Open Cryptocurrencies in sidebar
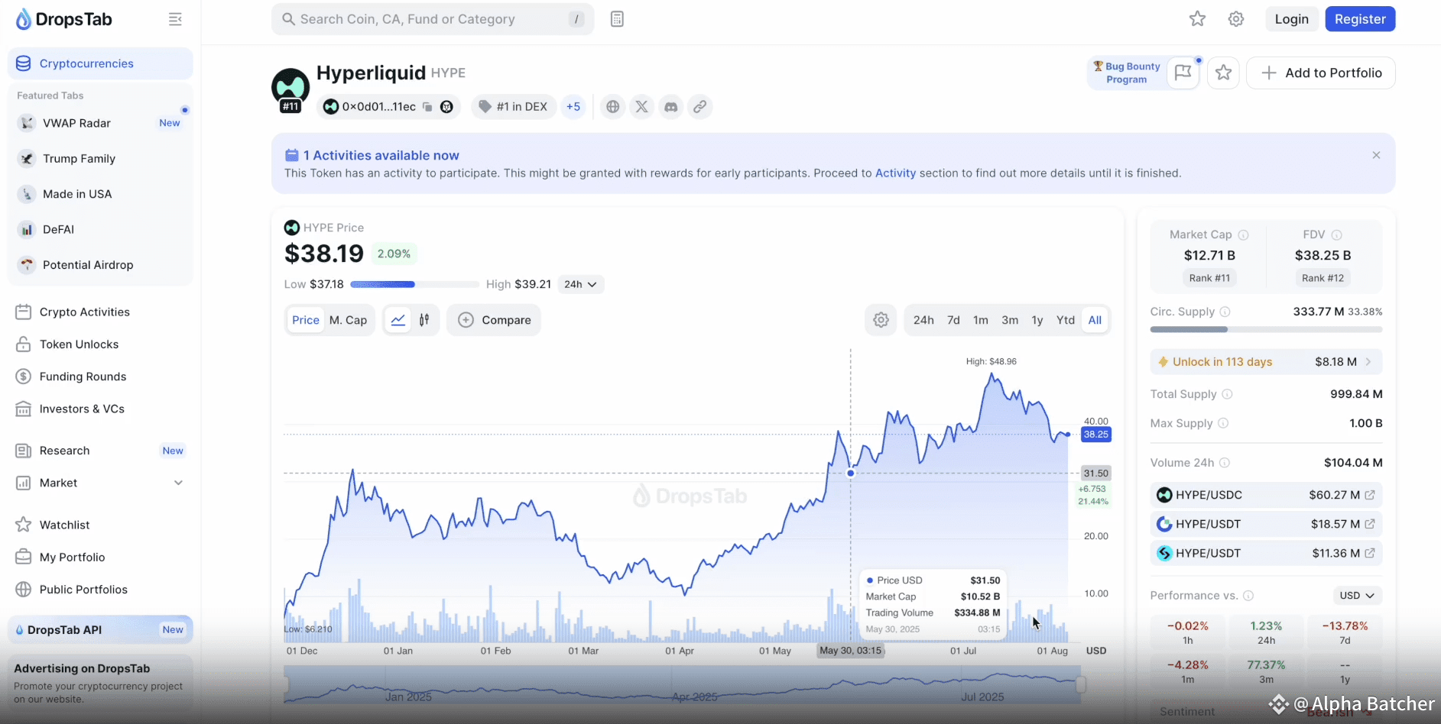1441x724 pixels. click(100, 63)
